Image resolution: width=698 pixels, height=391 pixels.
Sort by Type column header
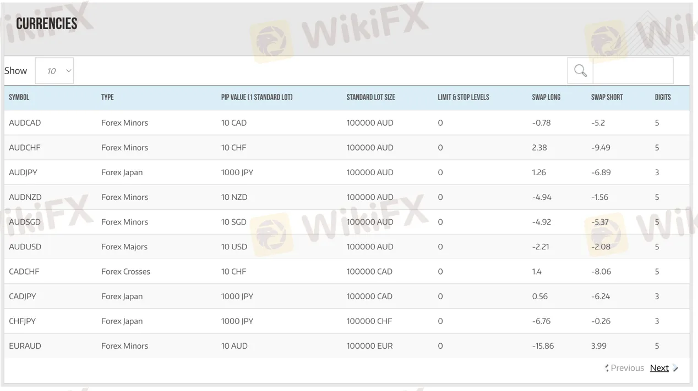(x=107, y=97)
